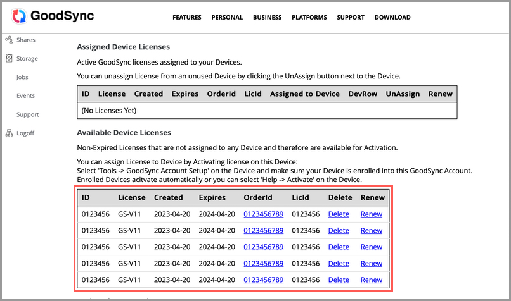Open the Download page from top navigation
The height and width of the screenshot is (301, 511).
(x=392, y=18)
